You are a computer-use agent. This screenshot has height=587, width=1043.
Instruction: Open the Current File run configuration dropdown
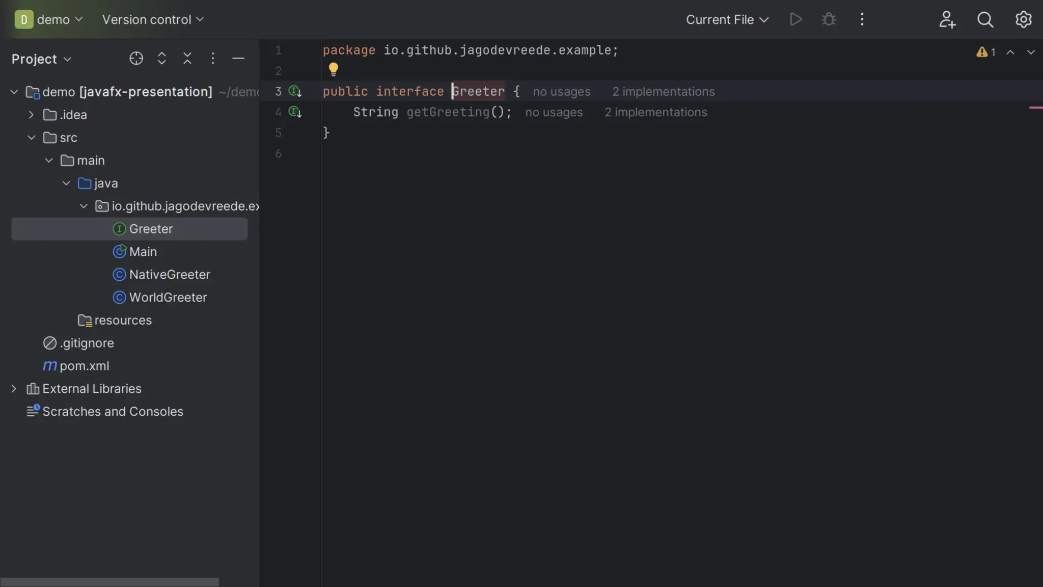[727, 19]
